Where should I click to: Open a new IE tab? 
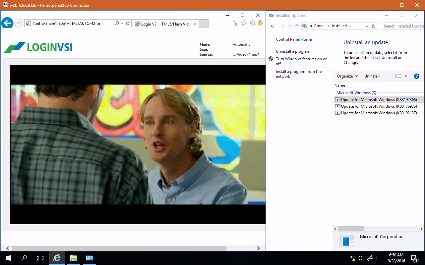pyautogui.click(x=204, y=24)
